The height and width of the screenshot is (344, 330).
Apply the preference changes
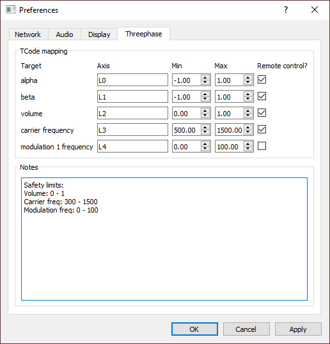pyautogui.click(x=298, y=329)
